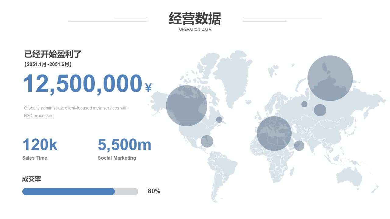The width and height of the screenshot is (390, 219).
Task: Click the small circle over Arabian Peninsula
Action: (x=299, y=146)
